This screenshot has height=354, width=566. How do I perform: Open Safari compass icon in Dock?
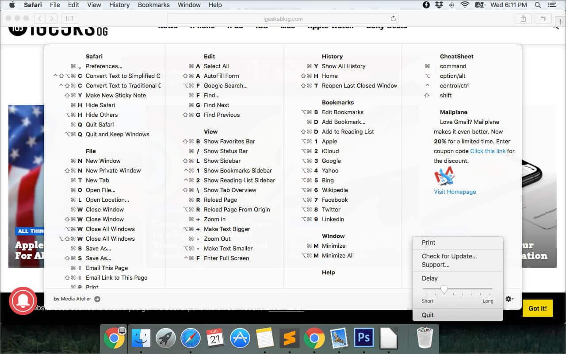[191, 339]
